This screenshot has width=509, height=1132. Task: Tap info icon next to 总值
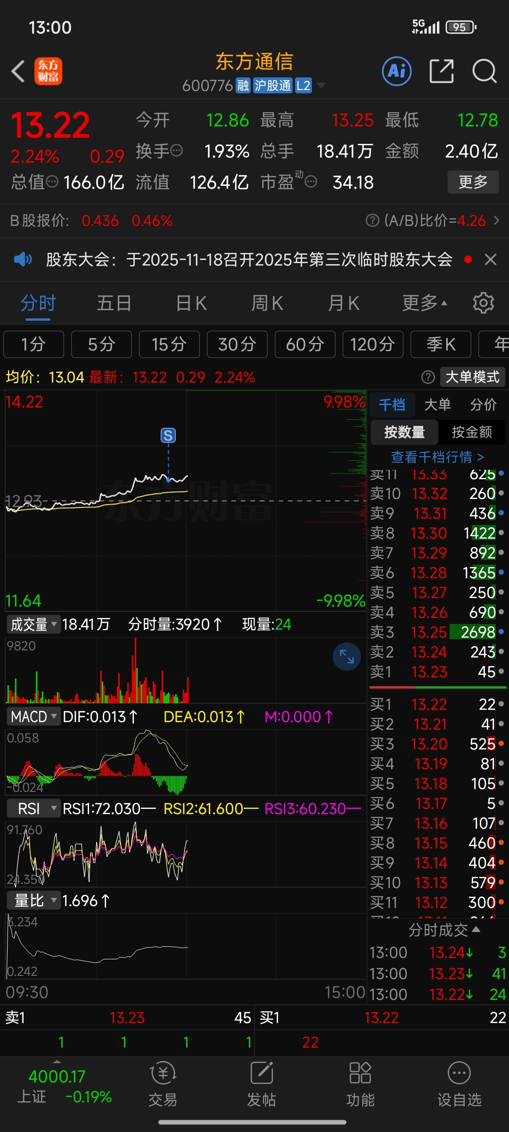[52, 182]
